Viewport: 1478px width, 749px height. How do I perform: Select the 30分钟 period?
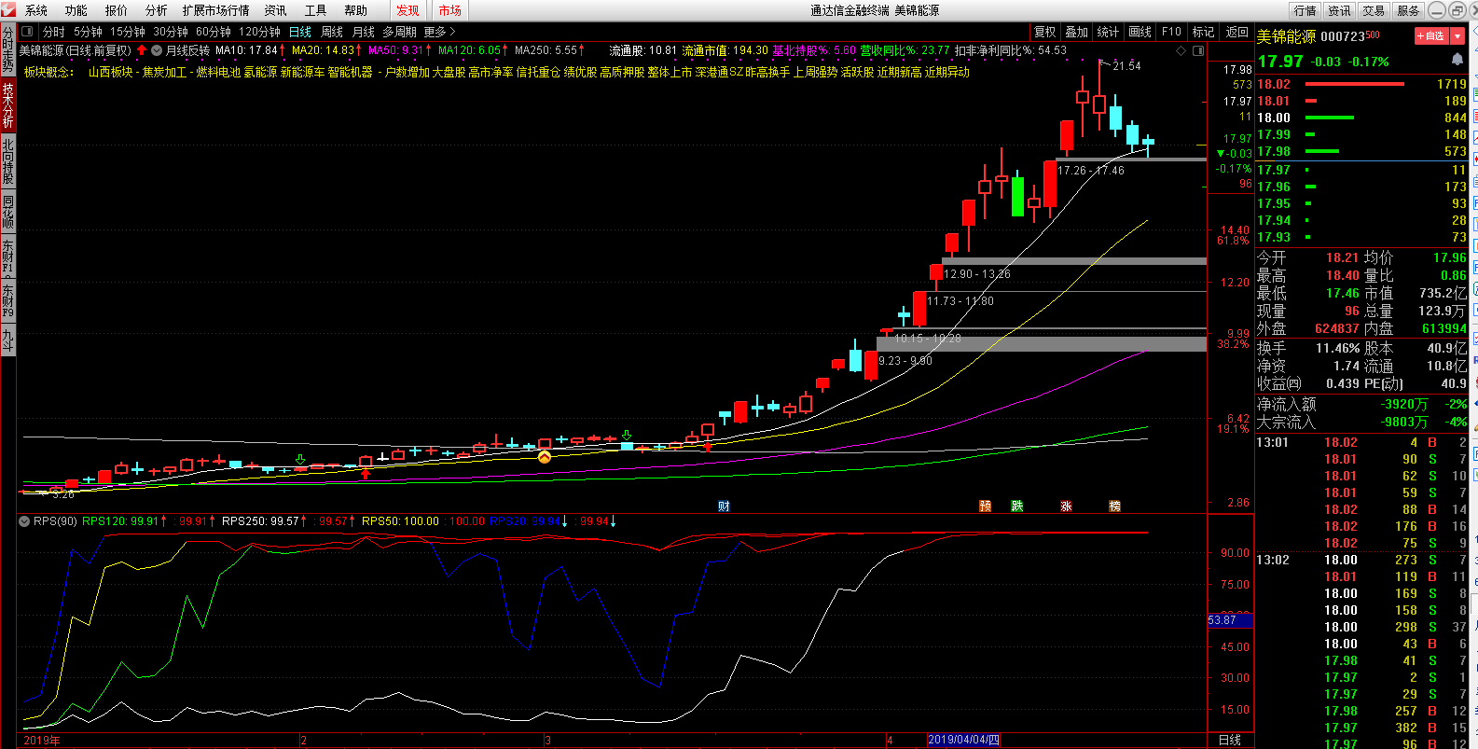[171, 32]
